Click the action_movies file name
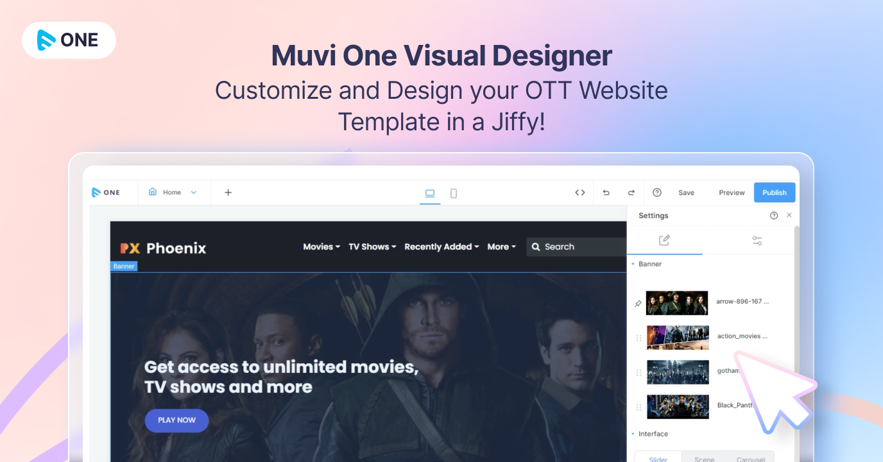 click(x=742, y=336)
